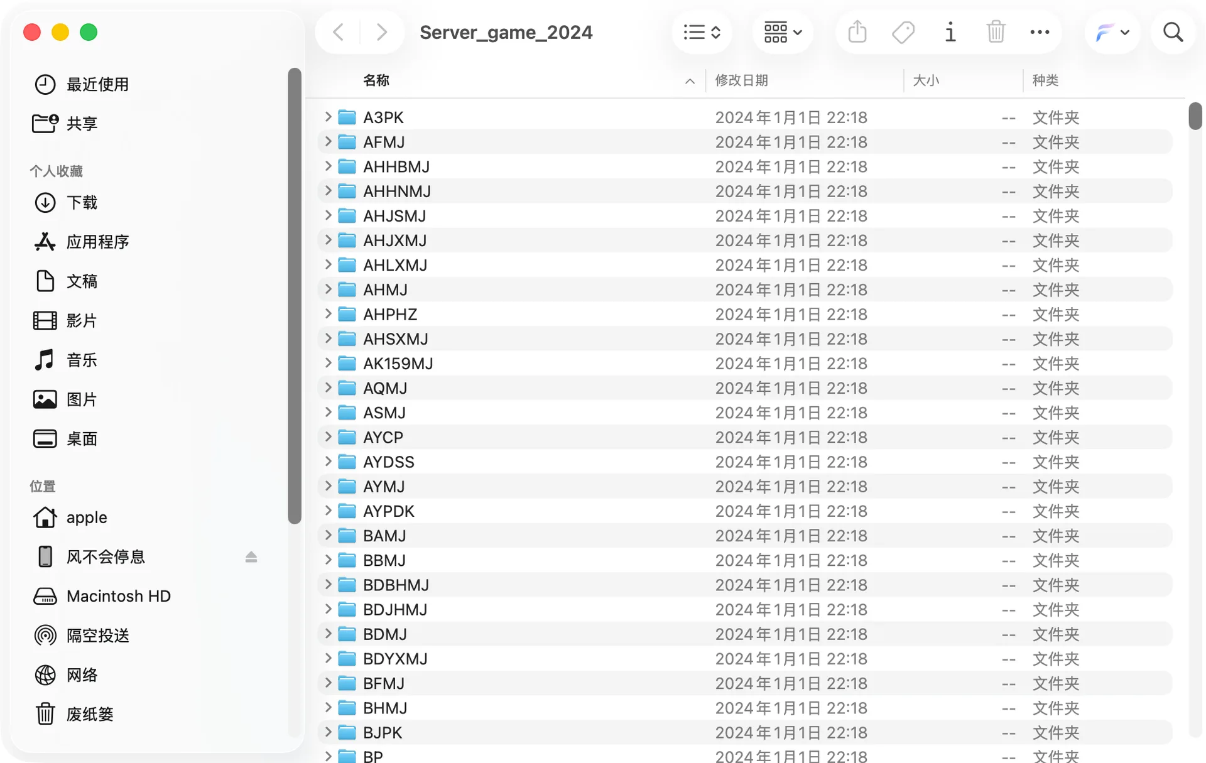Open 音乐 in the sidebar

82,360
